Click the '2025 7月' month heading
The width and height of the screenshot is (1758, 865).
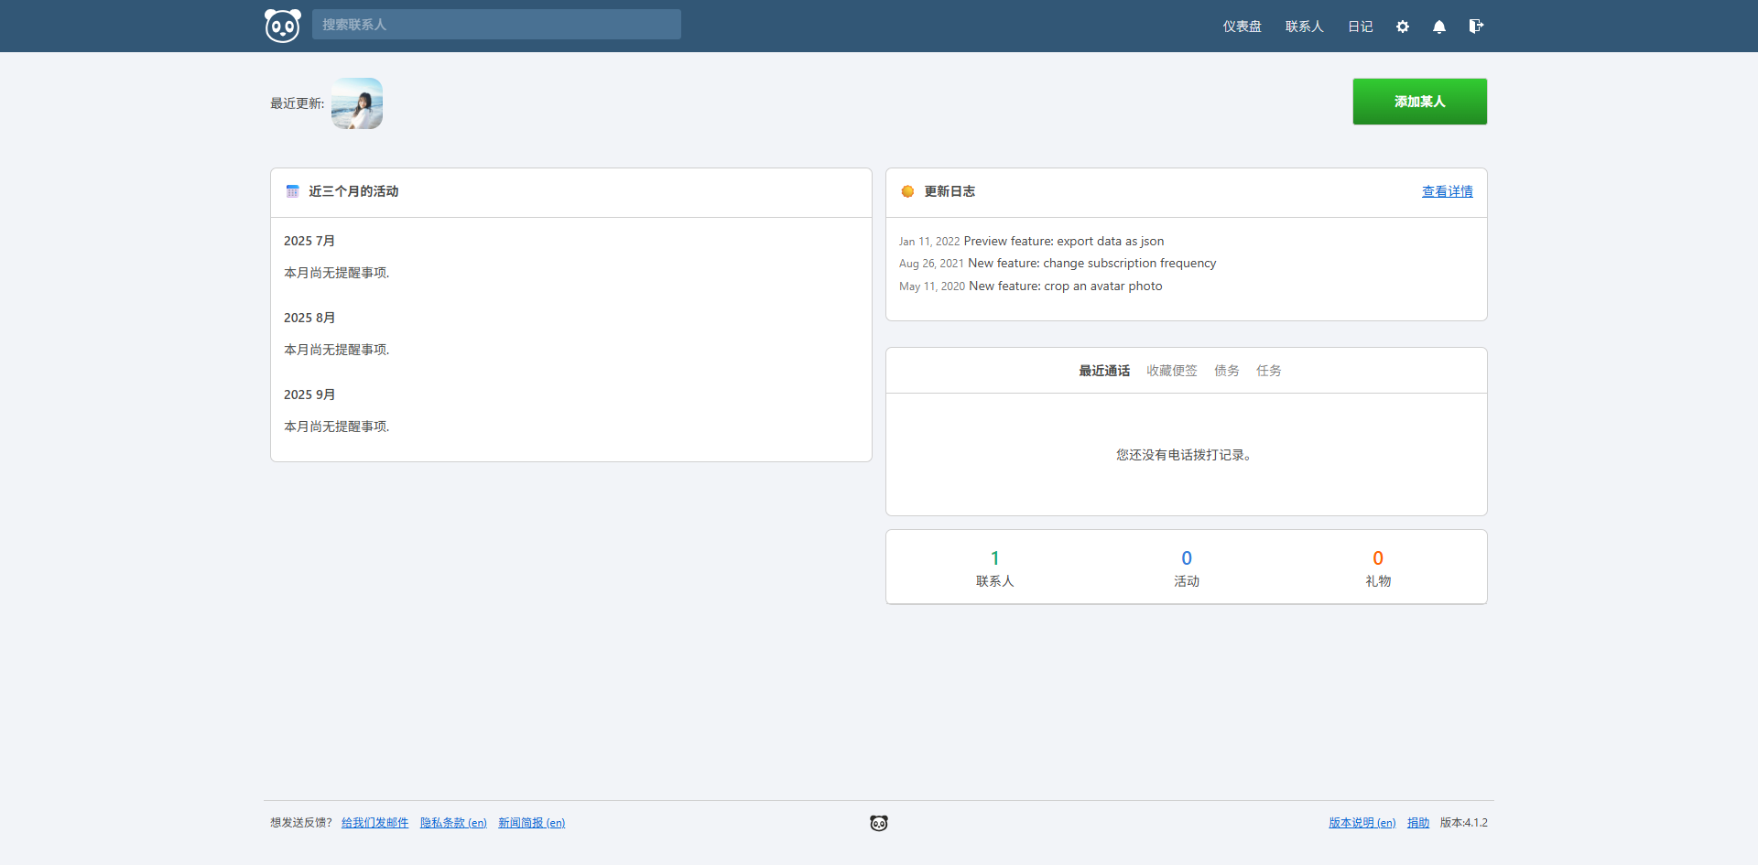[x=309, y=241]
